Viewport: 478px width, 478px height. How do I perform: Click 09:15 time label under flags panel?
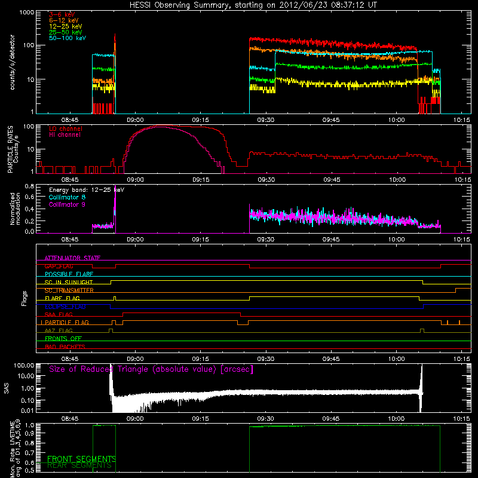201,359
